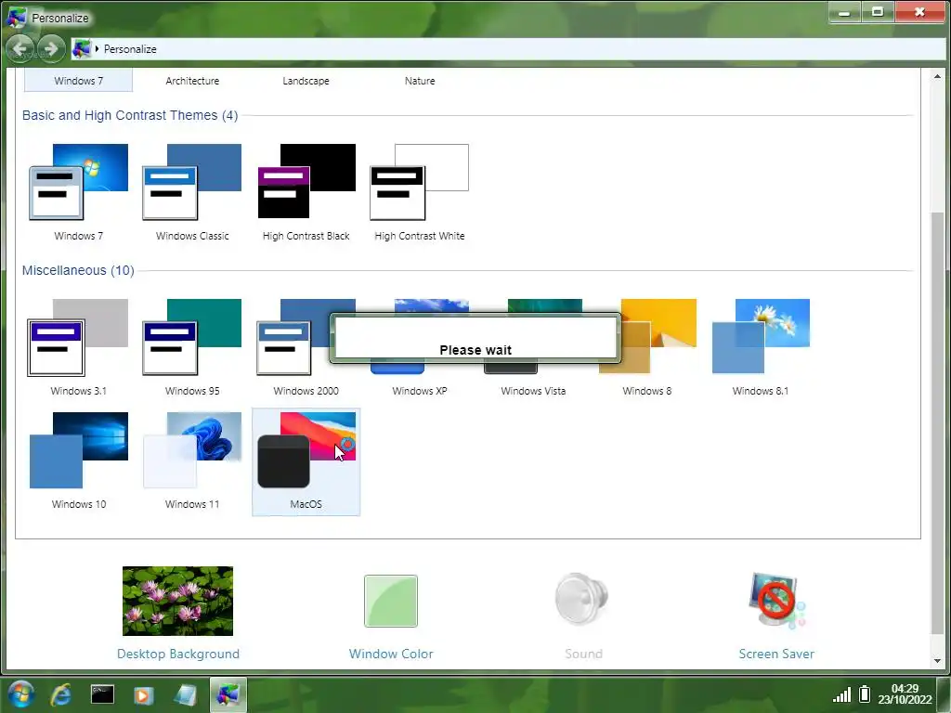Screen dimensions: 951x713
Task: Pick the Windows 8.1 theme
Action: (761, 336)
